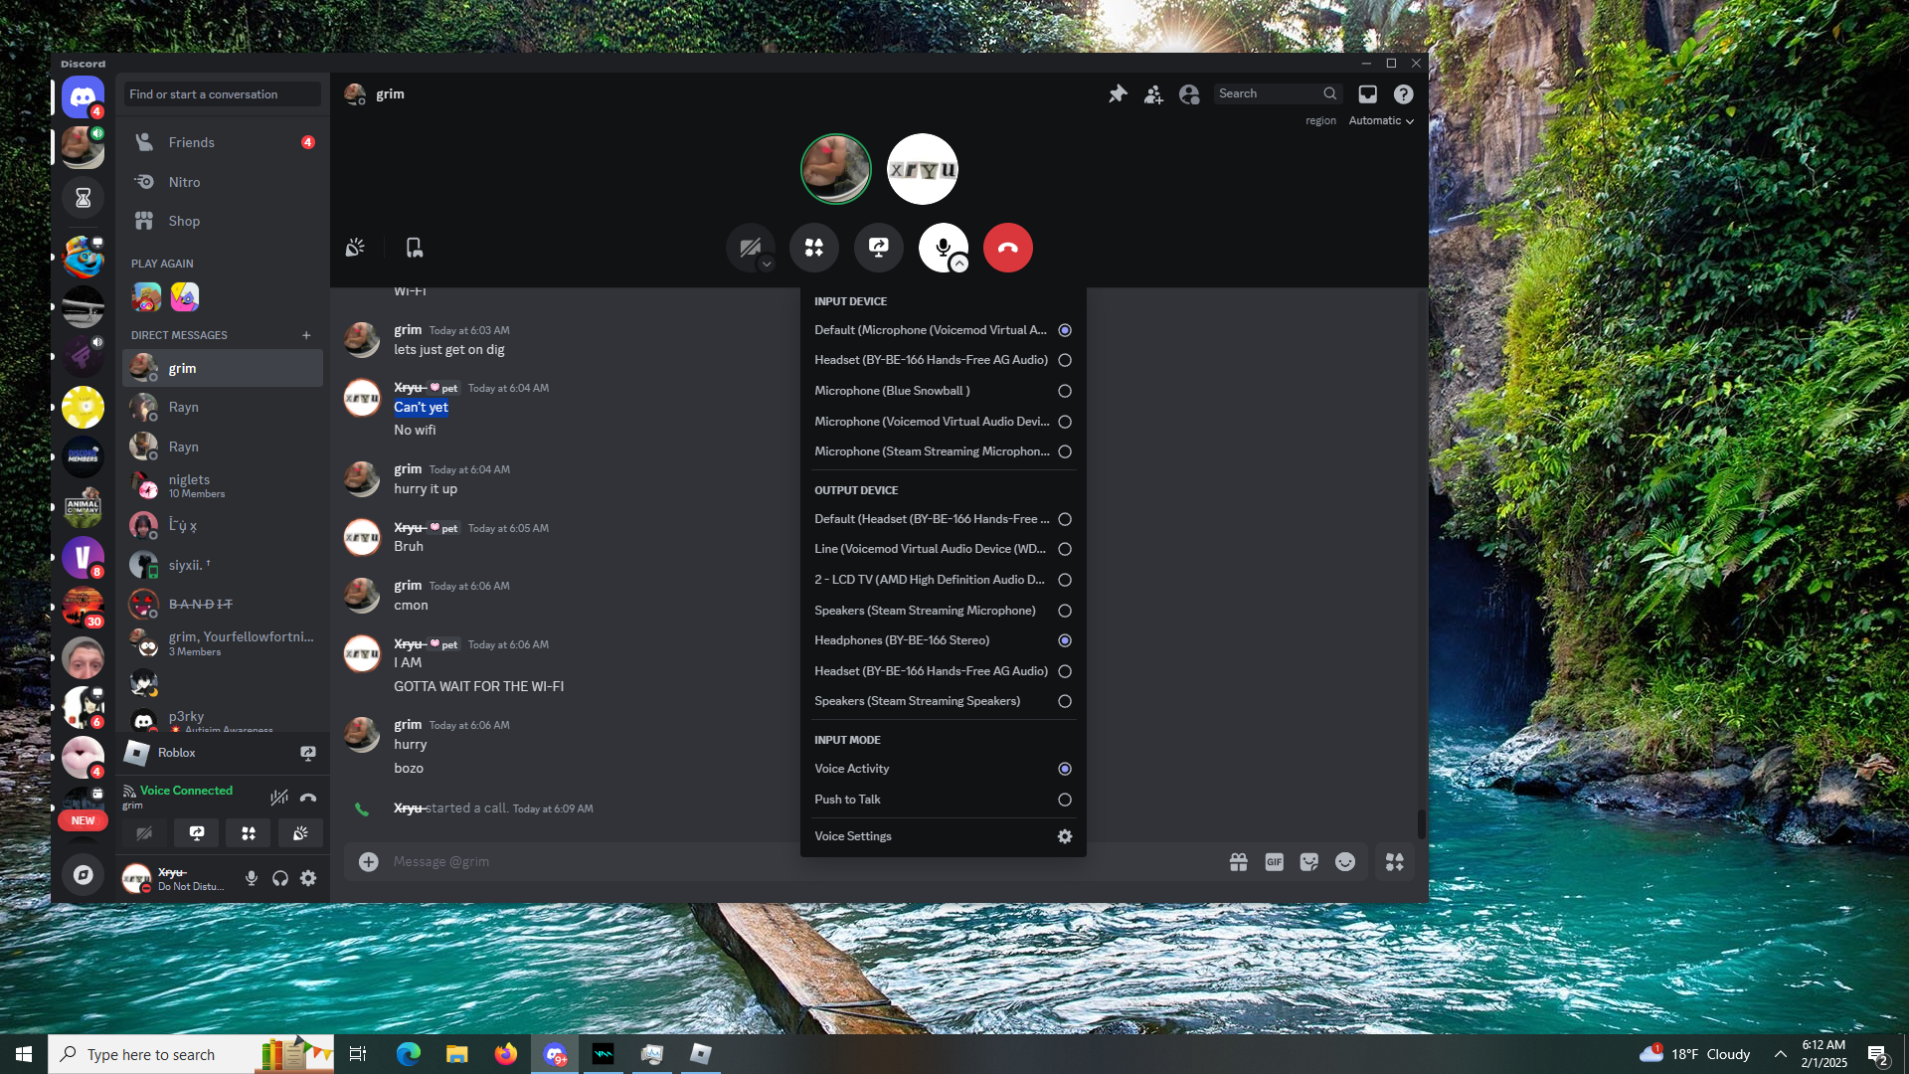
Task: Expand the region Automatic dropdown
Action: click(1381, 120)
